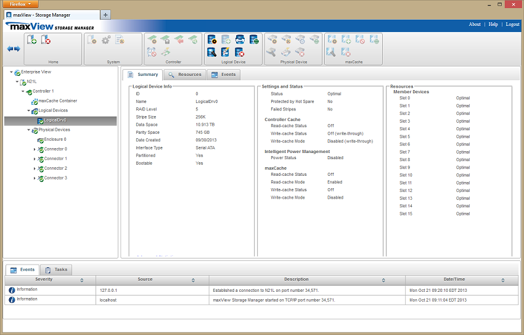The height and width of the screenshot is (335, 524).
Task: Click 'Established a connection to N21L' description
Action: click(x=266, y=291)
